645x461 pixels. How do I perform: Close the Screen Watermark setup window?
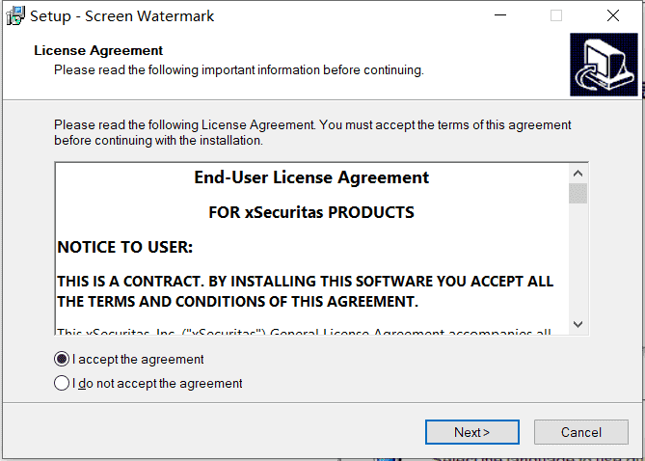[x=613, y=15]
